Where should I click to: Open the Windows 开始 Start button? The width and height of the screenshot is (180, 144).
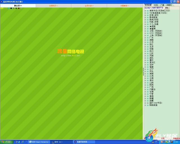(6, 142)
